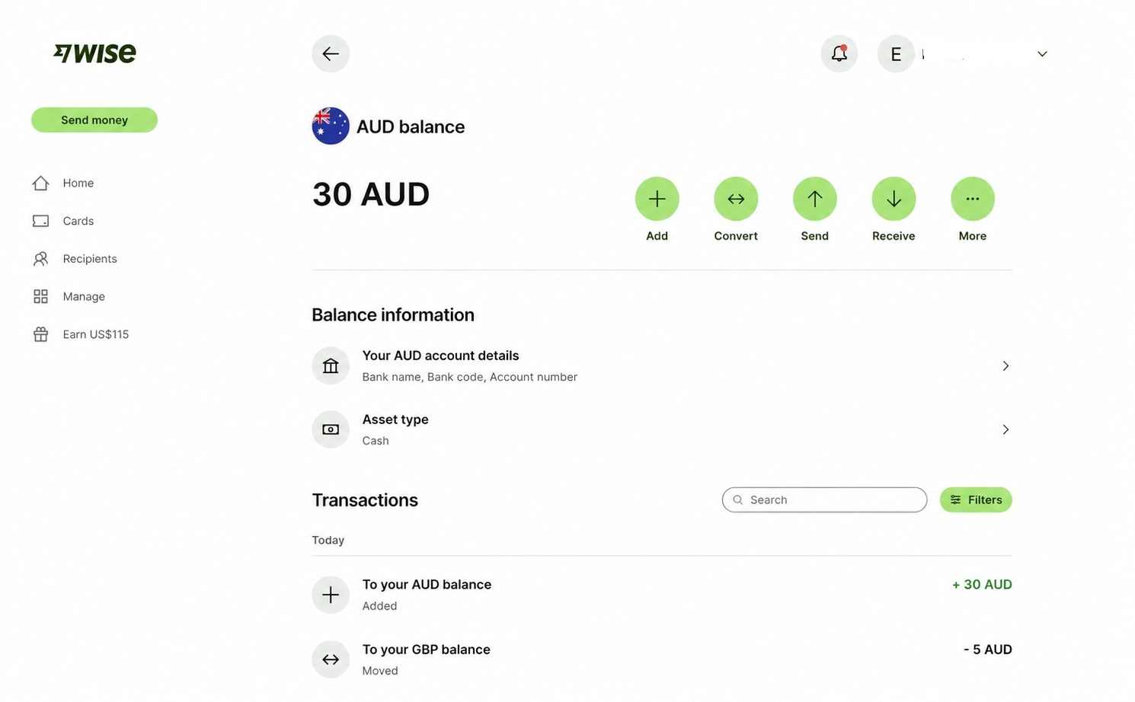Click the Recipients person icon
This screenshot has height=702, width=1135.
(41, 259)
